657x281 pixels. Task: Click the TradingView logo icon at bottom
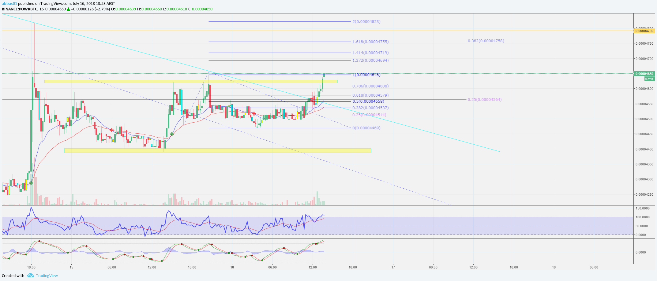[x=30, y=275]
